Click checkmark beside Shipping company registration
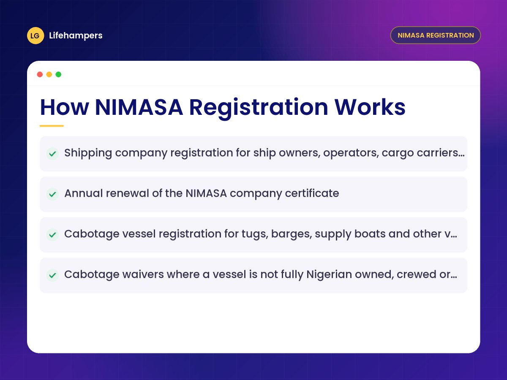This screenshot has width=507, height=380. point(52,154)
